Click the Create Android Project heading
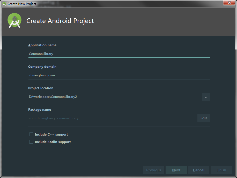 pos(60,21)
